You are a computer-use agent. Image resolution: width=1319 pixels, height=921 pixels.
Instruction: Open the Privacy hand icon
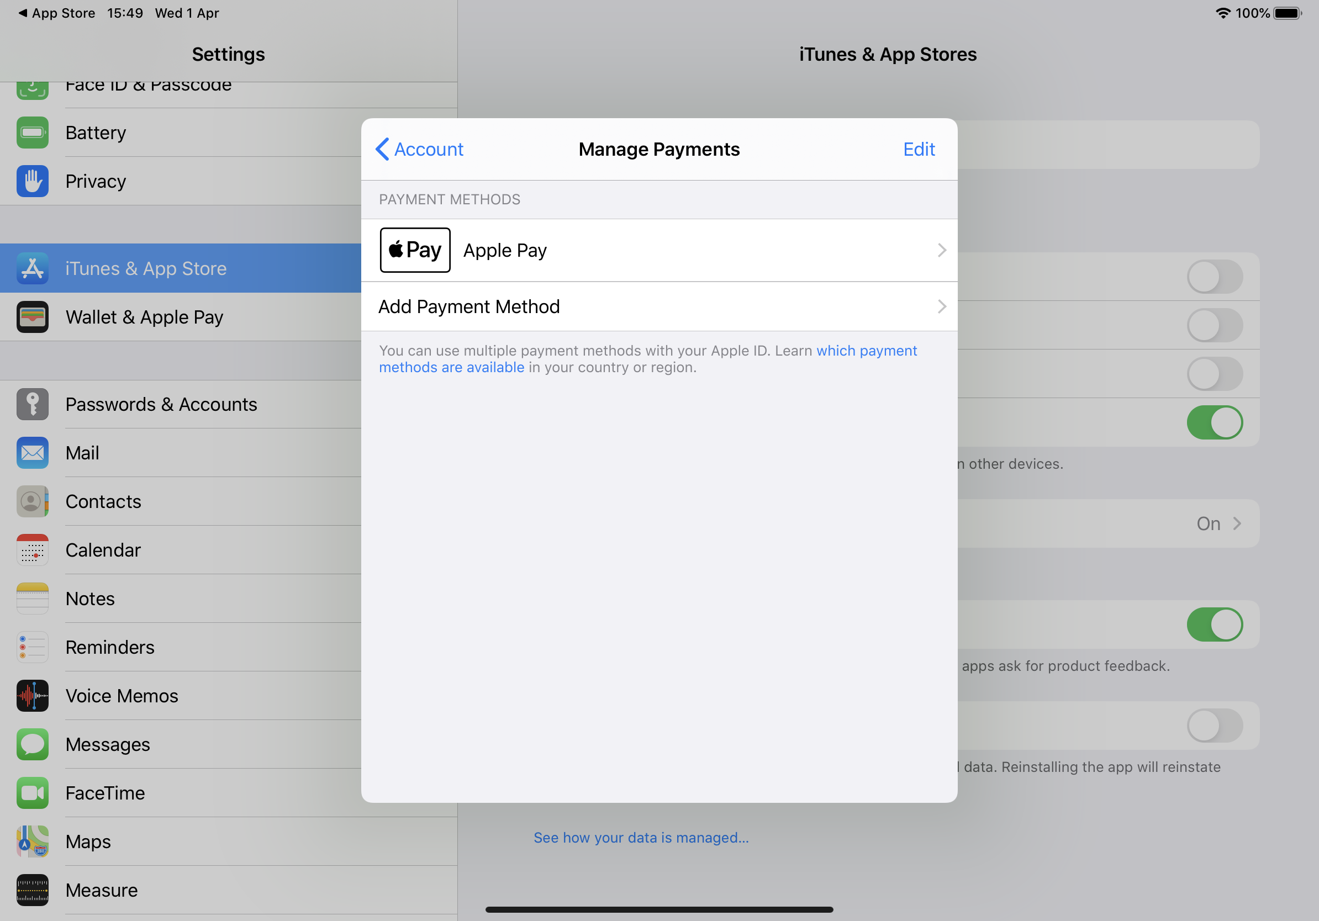[x=32, y=182]
